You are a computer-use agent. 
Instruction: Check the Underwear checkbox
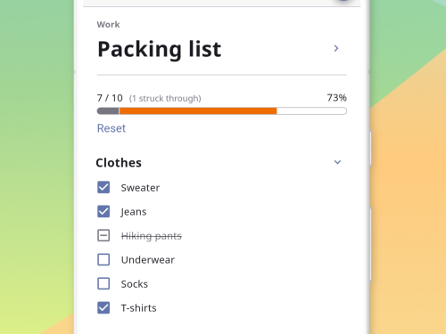point(103,259)
